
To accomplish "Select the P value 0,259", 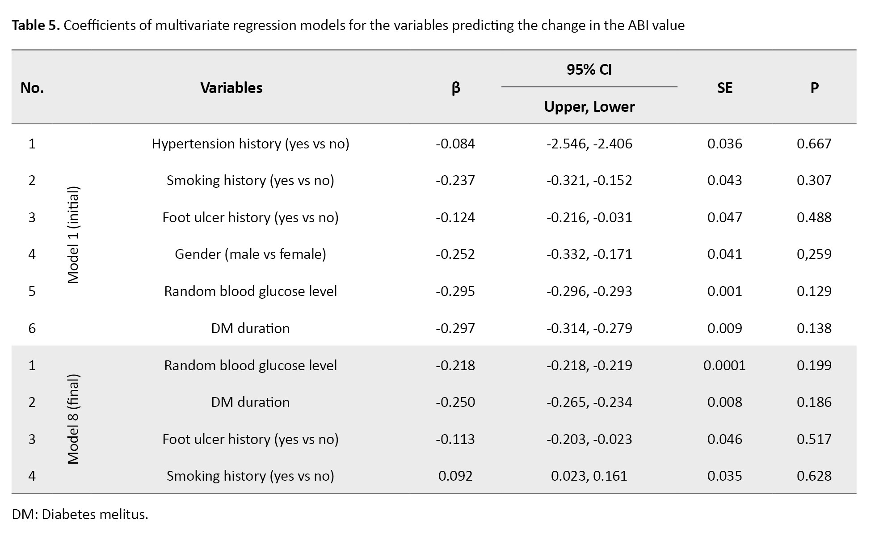I will 814,254.
